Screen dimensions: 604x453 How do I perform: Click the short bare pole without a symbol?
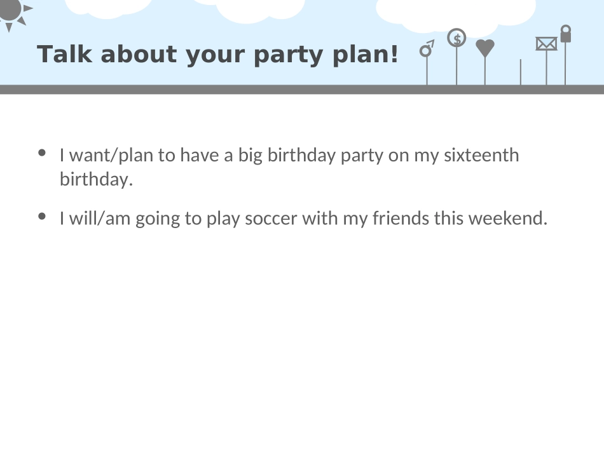click(x=521, y=72)
